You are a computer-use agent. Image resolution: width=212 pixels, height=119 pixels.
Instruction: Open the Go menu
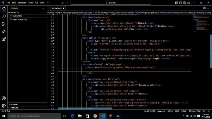click(x=37, y=3)
